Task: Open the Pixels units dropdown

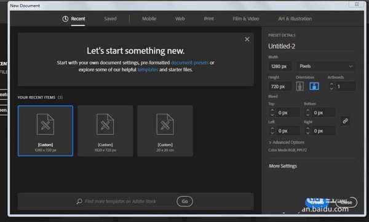Action: click(326, 66)
